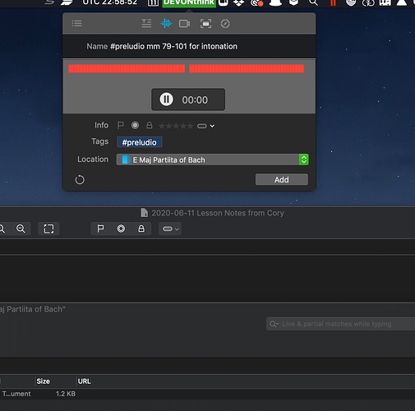
Task: Click the red pause bars menu bar icon
Action: (333, 2)
